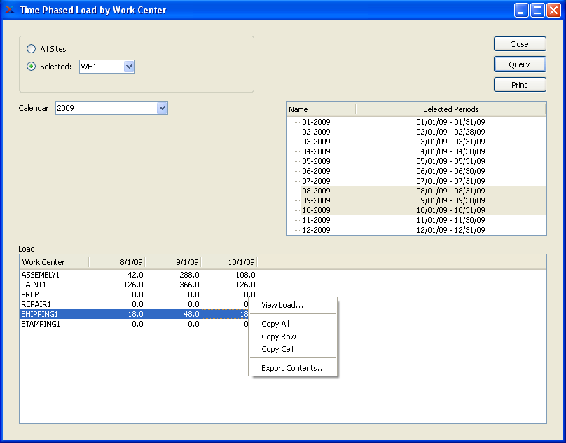Click the ASSEMBLY1 work center row

pyautogui.click(x=41, y=275)
